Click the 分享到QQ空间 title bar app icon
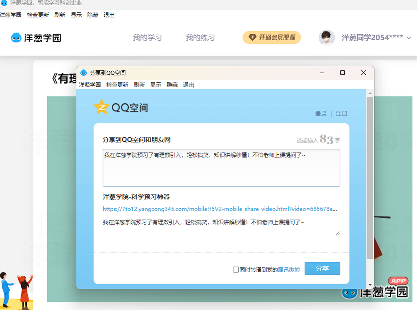 (x=83, y=73)
